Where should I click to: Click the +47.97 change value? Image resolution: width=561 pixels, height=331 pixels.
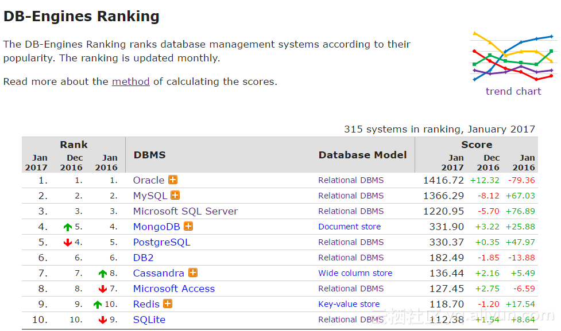[x=520, y=242]
